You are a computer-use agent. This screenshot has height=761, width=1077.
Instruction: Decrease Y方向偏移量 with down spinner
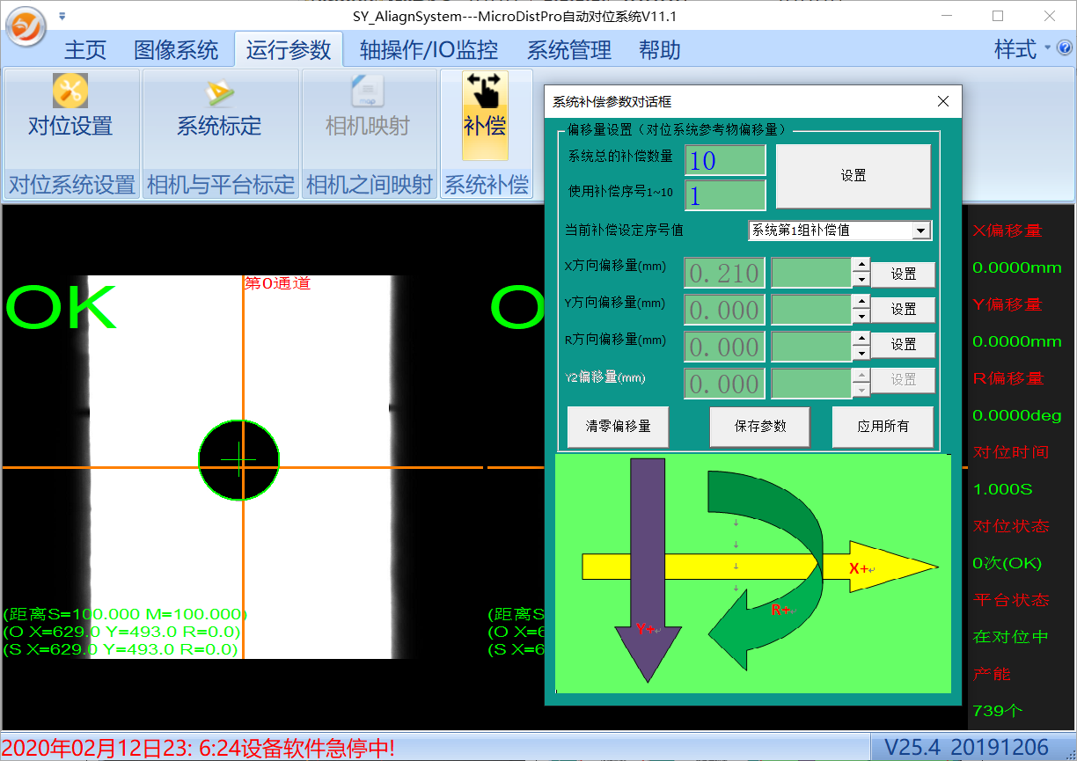861,318
